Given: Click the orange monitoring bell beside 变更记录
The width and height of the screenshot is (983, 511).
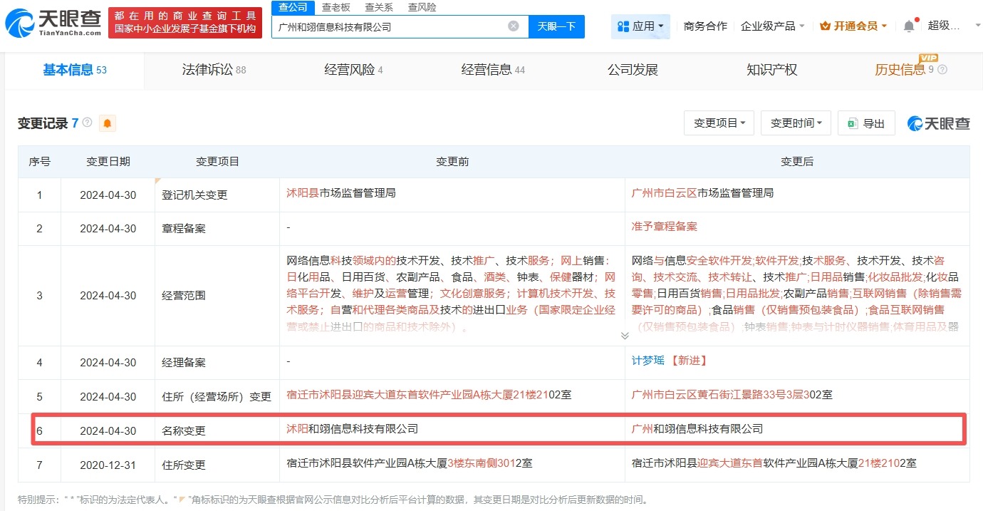Looking at the screenshot, I should click(106, 123).
